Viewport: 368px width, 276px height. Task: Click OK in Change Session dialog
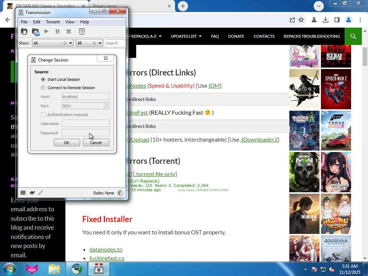point(67,142)
